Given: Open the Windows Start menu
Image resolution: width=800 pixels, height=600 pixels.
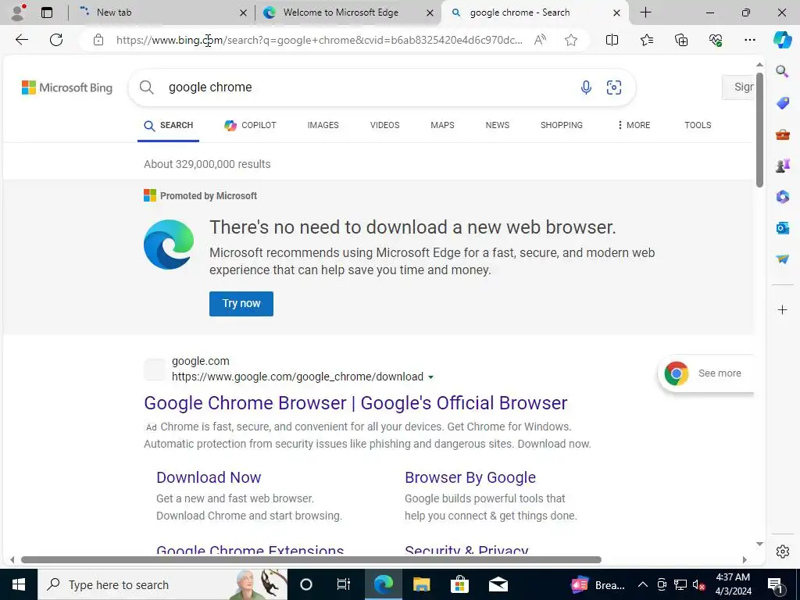Looking at the screenshot, I should pyautogui.click(x=19, y=584).
